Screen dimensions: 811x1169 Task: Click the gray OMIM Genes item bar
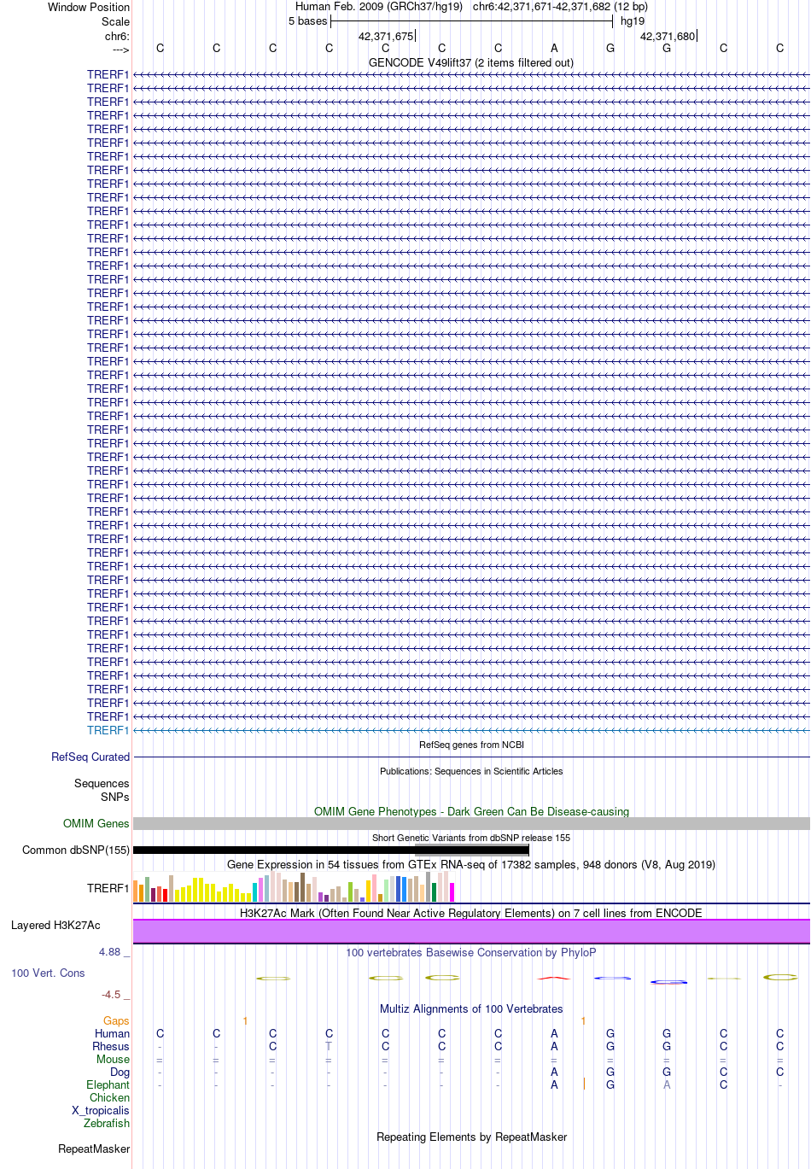click(x=471, y=824)
